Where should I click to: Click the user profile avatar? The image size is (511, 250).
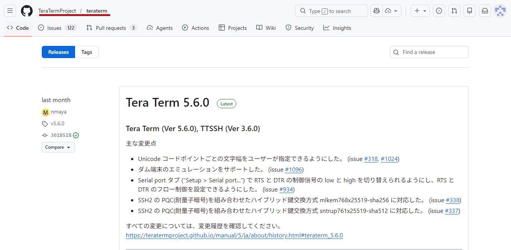click(x=500, y=11)
